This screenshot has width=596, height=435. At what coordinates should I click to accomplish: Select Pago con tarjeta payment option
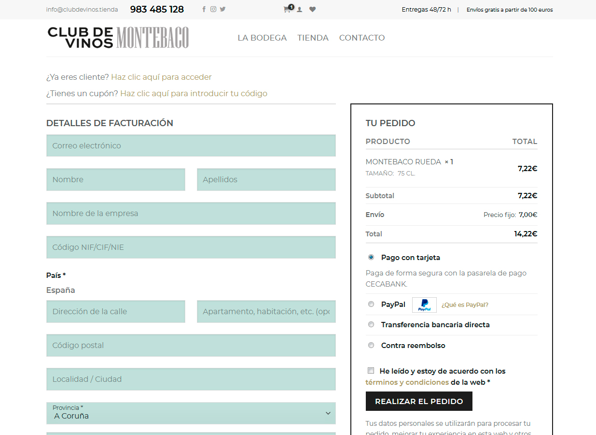pyautogui.click(x=371, y=258)
